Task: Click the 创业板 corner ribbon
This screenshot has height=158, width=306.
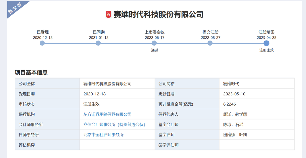Action: (15, 9)
